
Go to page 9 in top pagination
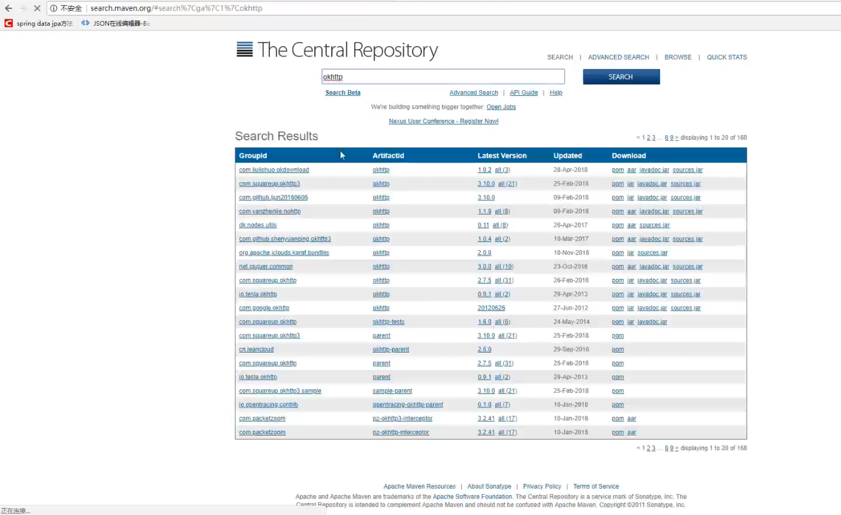point(672,138)
